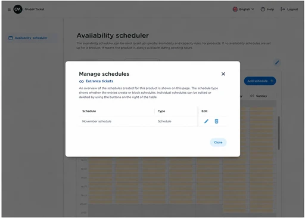This screenshot has height=218, width=305.
Task: Click the Sunday column header
Action: tap(262, 96)
